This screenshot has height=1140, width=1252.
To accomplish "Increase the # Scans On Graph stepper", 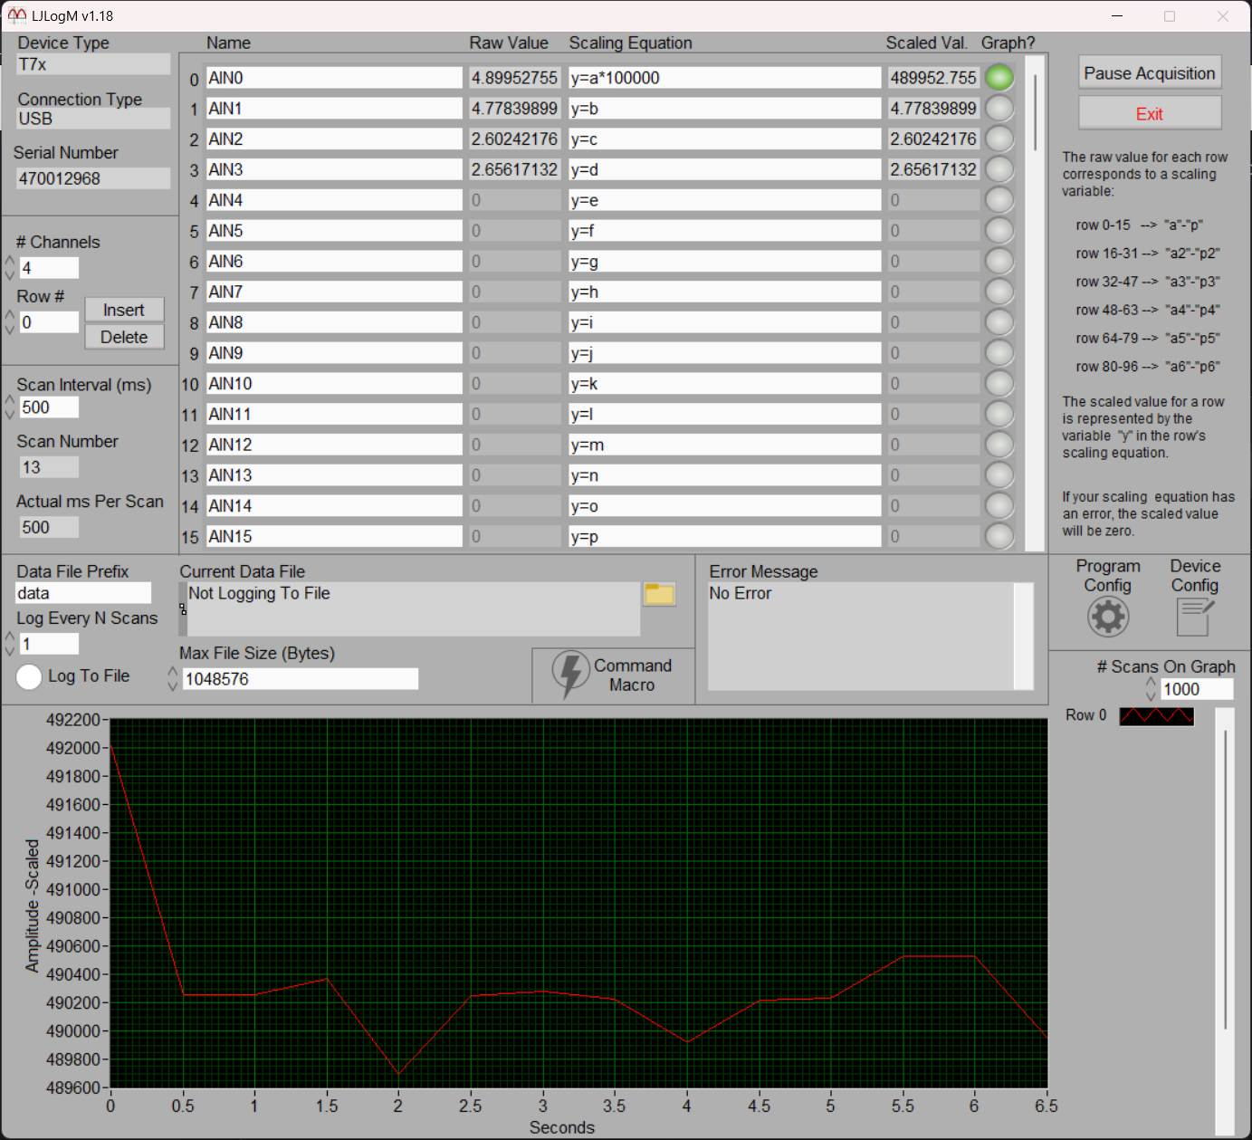I will coord(1151,683).
